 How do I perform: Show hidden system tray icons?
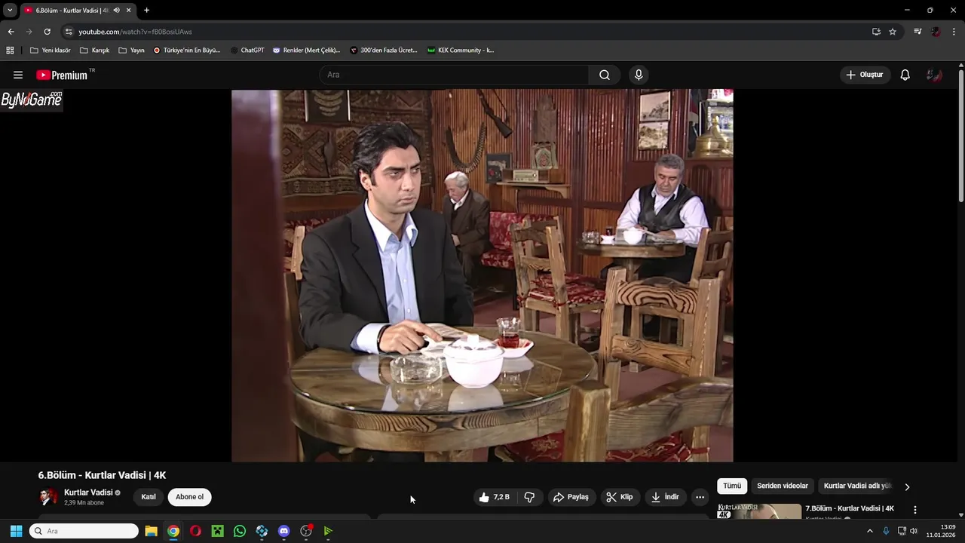pyautogui.click(x=869, y=531)
